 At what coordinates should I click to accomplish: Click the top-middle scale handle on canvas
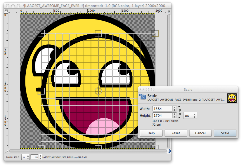(98, 33)
